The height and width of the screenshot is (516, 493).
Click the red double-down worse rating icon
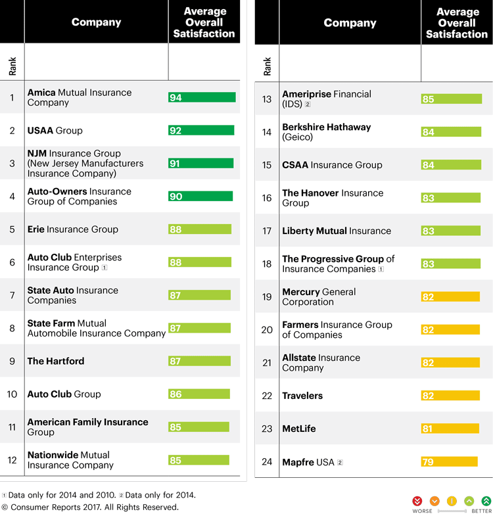tap(417, 501)
